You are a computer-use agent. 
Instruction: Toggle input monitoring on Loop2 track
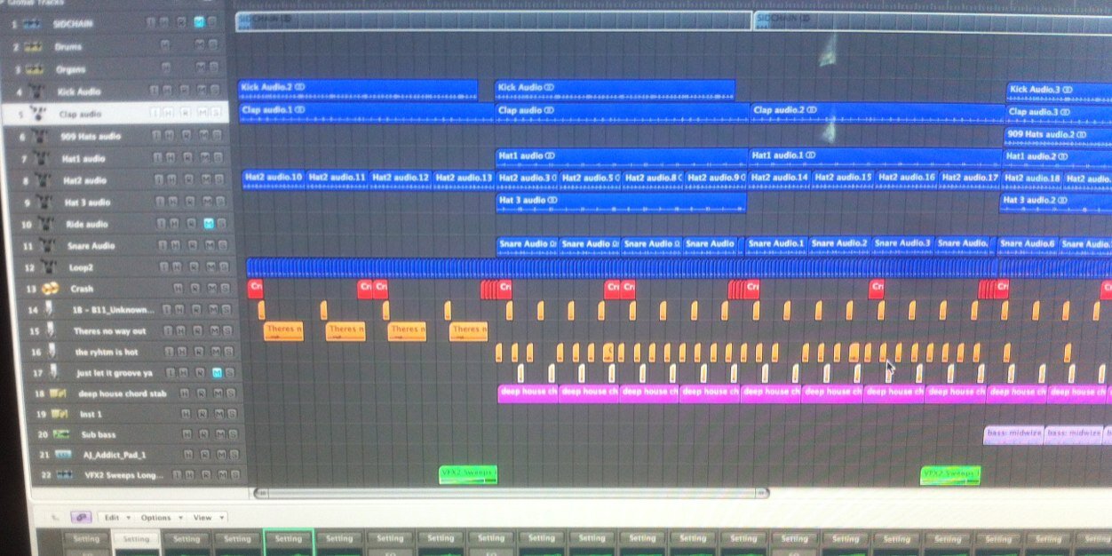point(165,266)
